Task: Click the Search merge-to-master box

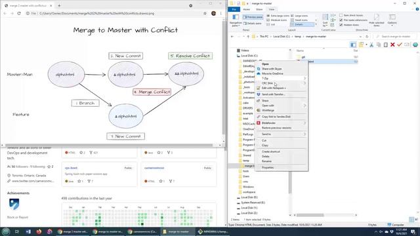Action: click(x=395, y=37)
